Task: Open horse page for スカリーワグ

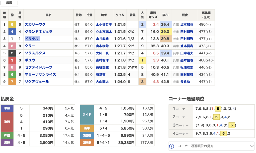Action: 35,25
